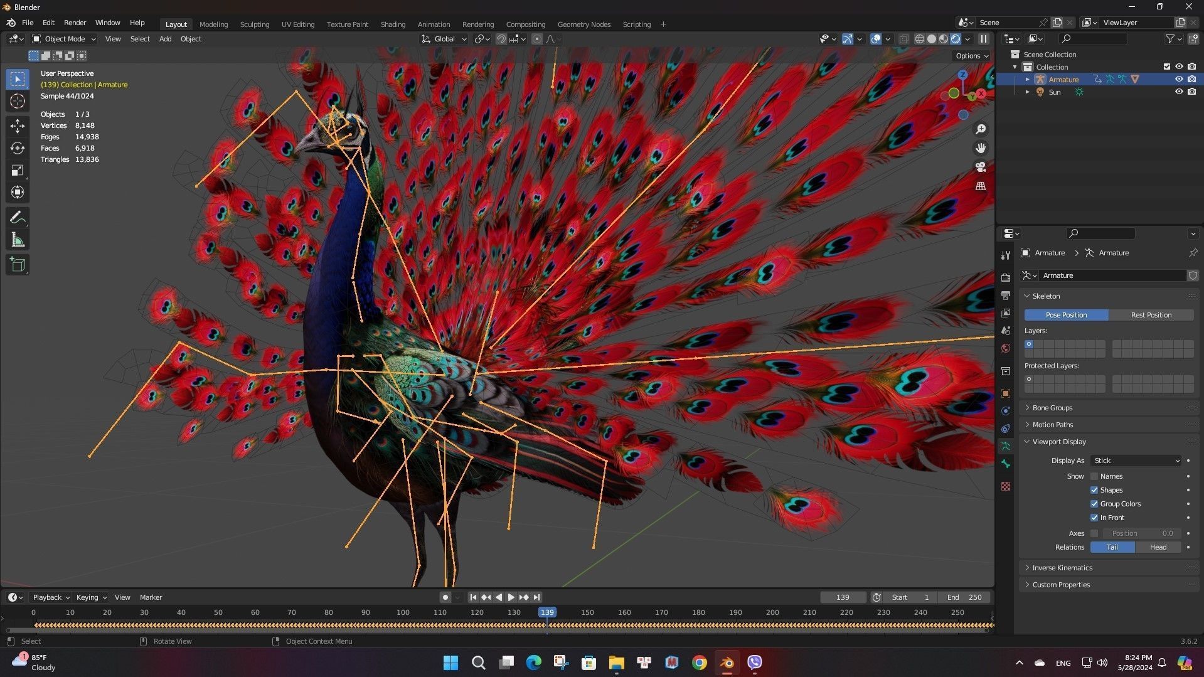Click the current frame 139 marker
The height and width of the screenshot is (677, 1204).
tap(547, 612)
